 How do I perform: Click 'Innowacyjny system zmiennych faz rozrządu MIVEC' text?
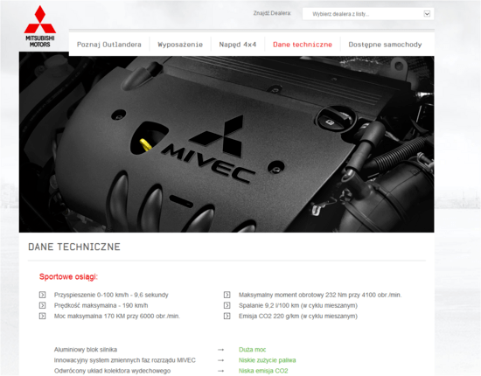pyautogui.click(x=124, y=360)
